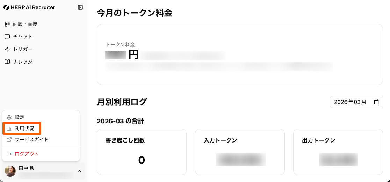
Task: Click 田中 秋 profile avatar
Action: coord(10,171)
